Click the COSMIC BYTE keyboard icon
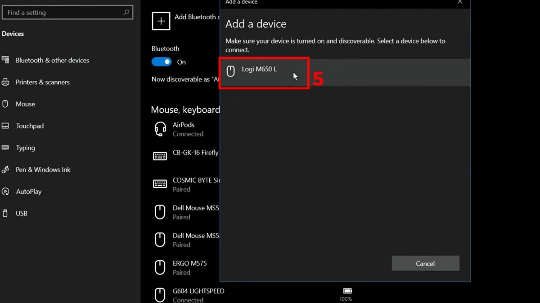The height and width of the screenshot is (303, 540). click(160, 184)
